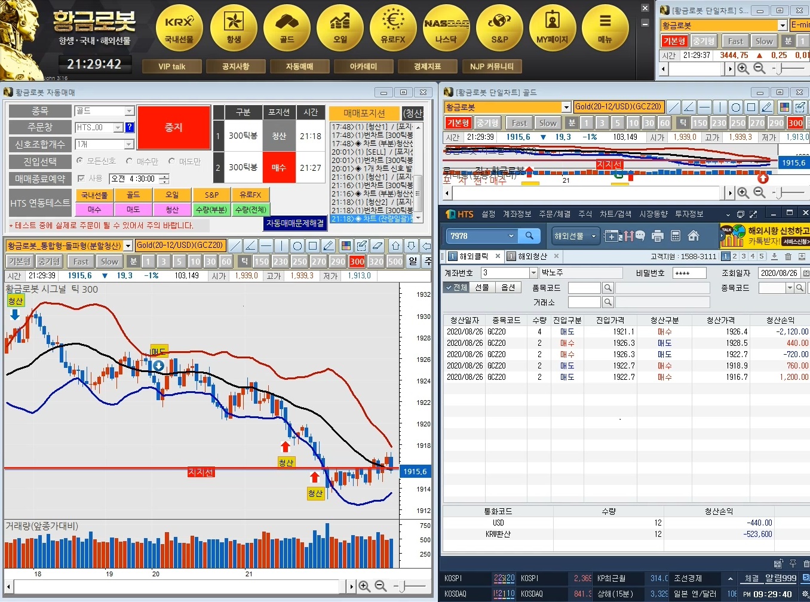Open the VIP talk button
Screen dimensions: 810x602
point(172,66)
